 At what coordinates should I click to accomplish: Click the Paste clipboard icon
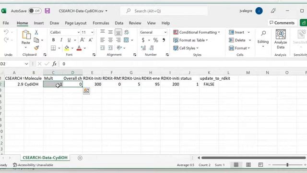coord(26,35)
